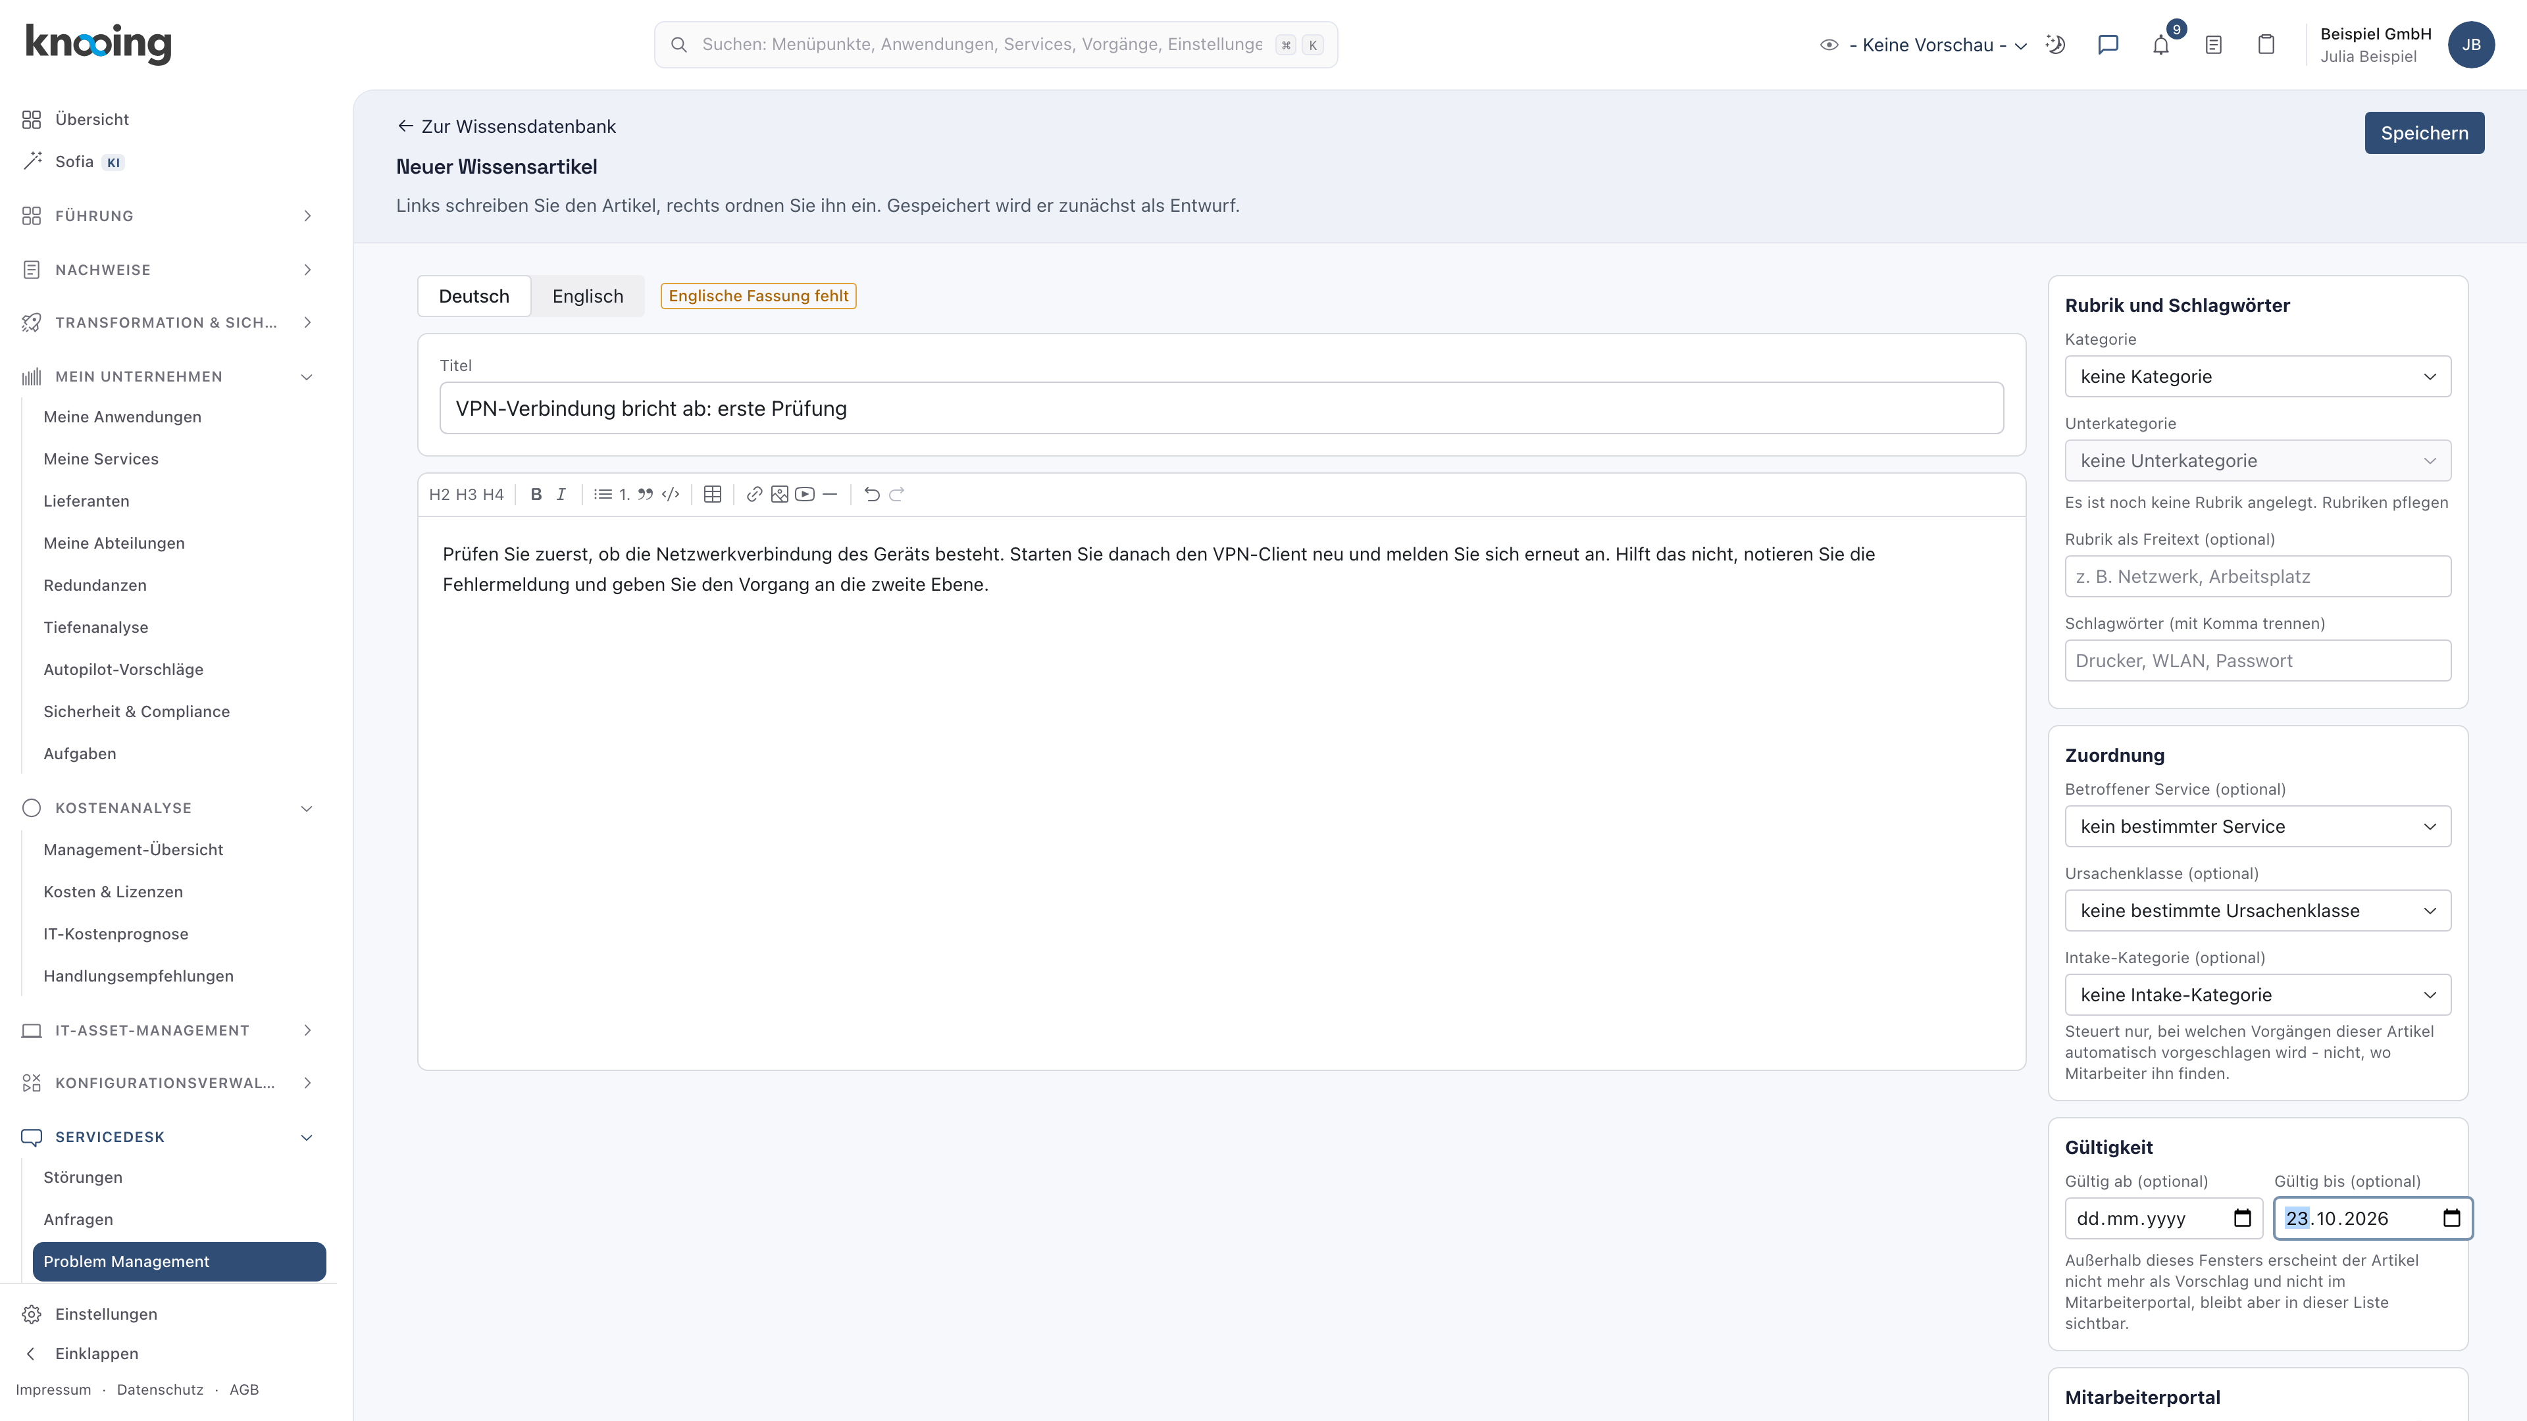2527x1421 pixels.
Task: Insert a horizontal rule
Action: click(x=830, y=494)
